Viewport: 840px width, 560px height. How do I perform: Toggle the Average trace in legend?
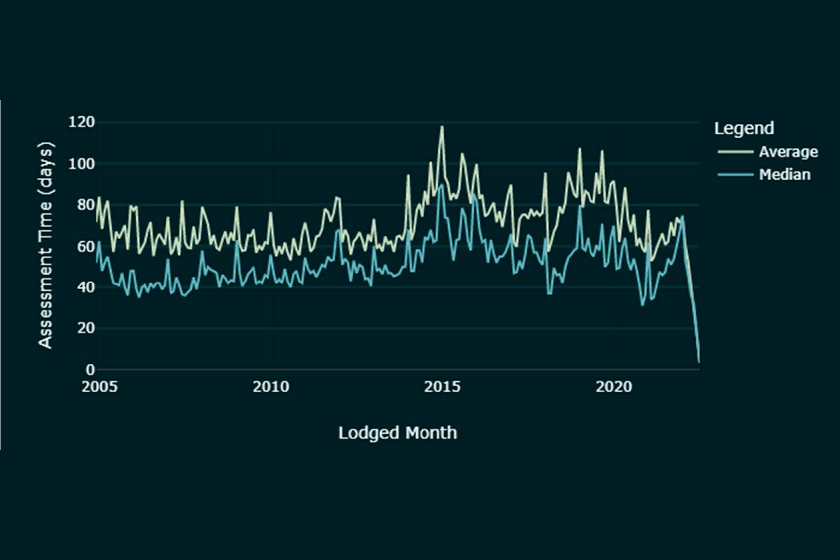788,152
